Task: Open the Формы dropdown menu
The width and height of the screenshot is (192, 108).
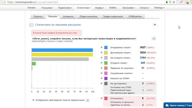Action: 99,8
